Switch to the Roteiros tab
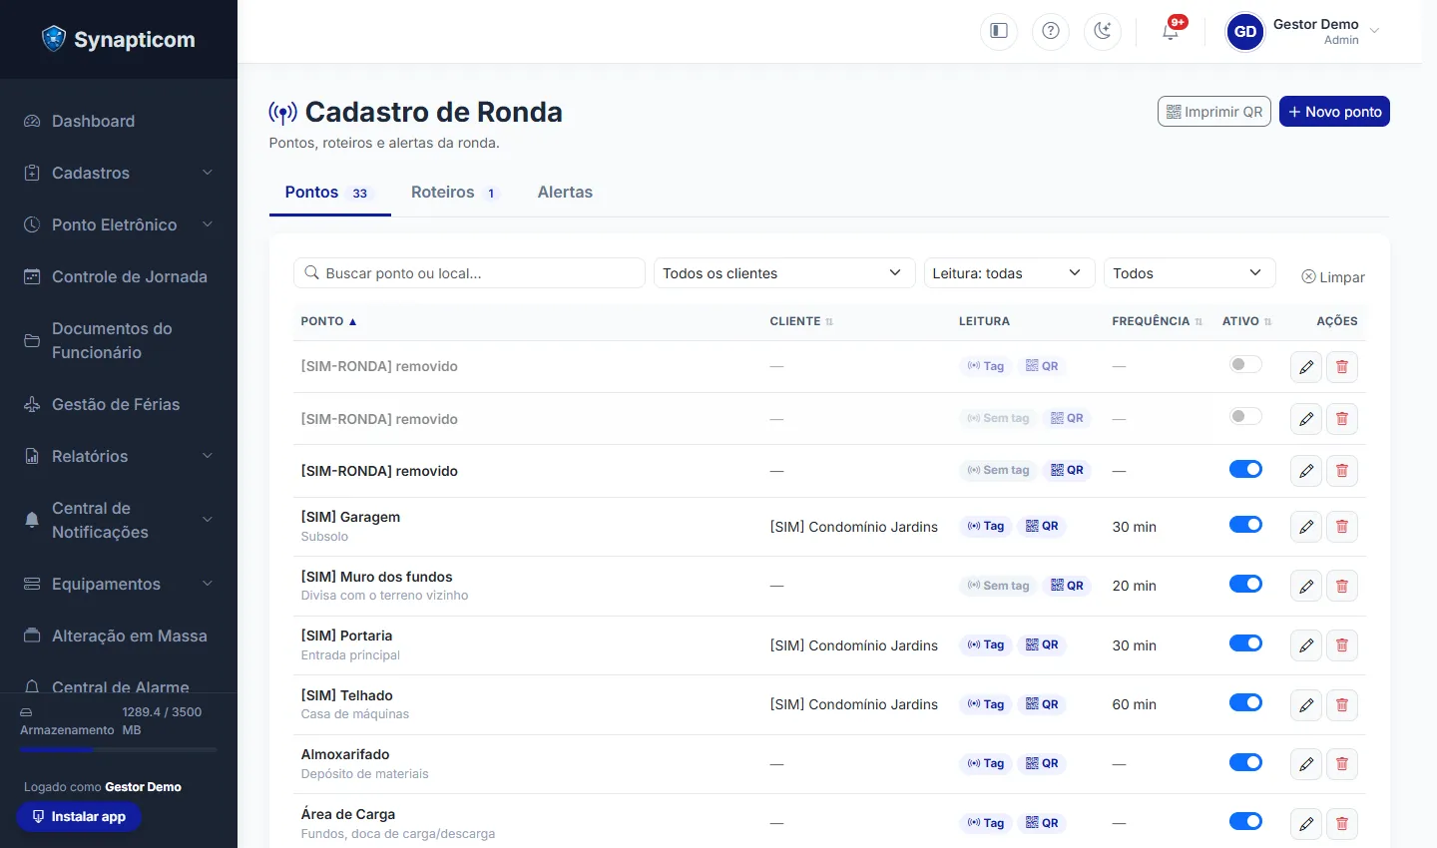1437x848 pixels. pos(454,193)
